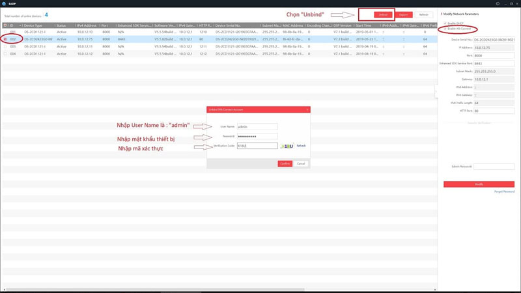Toggle the Enable Hik-Connect checkbox
Image resolution: width=521 pixels, height=293 pixels.
tap(445, 29)
